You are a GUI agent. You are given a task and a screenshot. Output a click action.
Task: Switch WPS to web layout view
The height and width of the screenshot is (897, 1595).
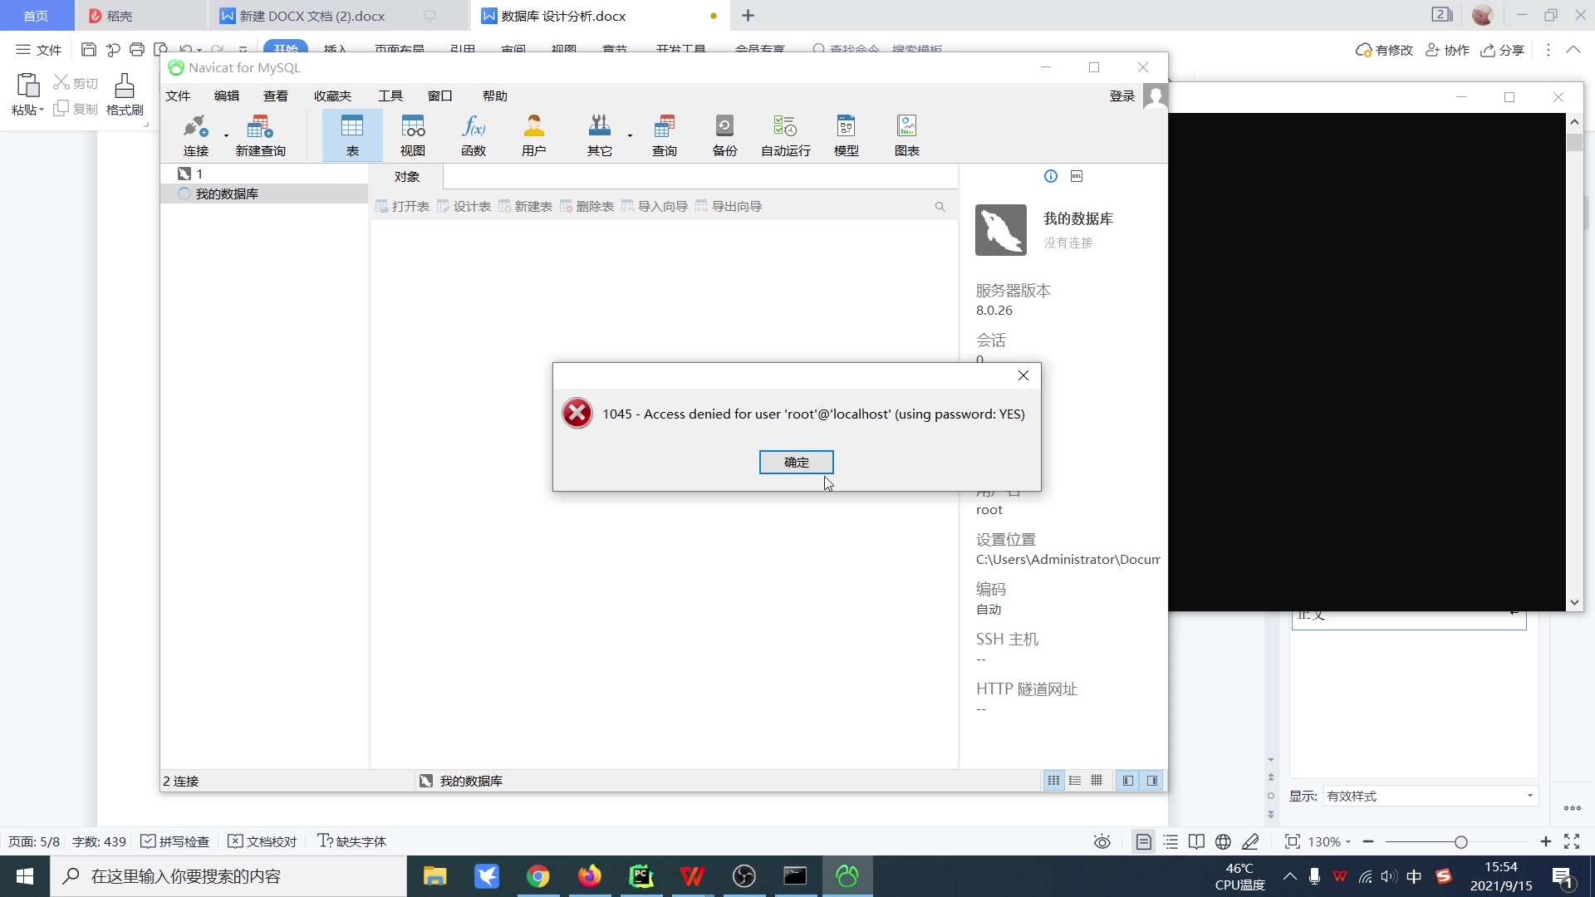[x=1223, y=842]
